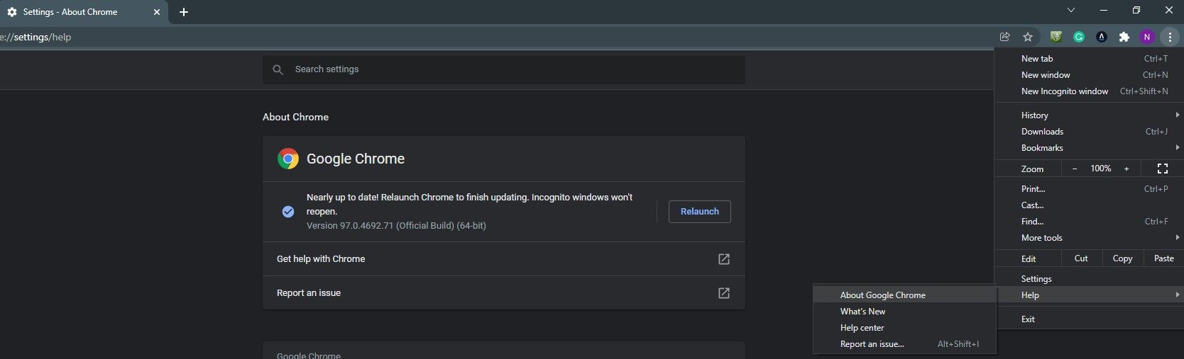Expand the History submenu
Viewport: 1184px width, 359px height.
1089,115
